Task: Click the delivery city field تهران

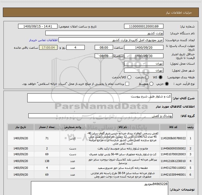Action: 144,70
